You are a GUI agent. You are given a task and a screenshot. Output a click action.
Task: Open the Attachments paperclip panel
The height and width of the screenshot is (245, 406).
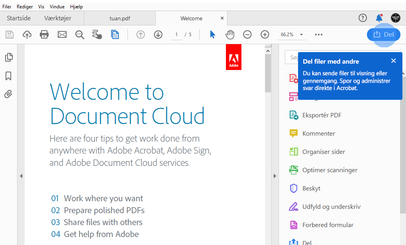click(x=9, y=94)
